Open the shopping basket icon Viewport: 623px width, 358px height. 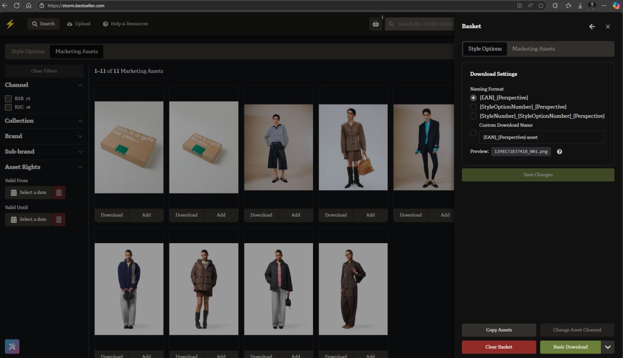(x=376, y=24)
